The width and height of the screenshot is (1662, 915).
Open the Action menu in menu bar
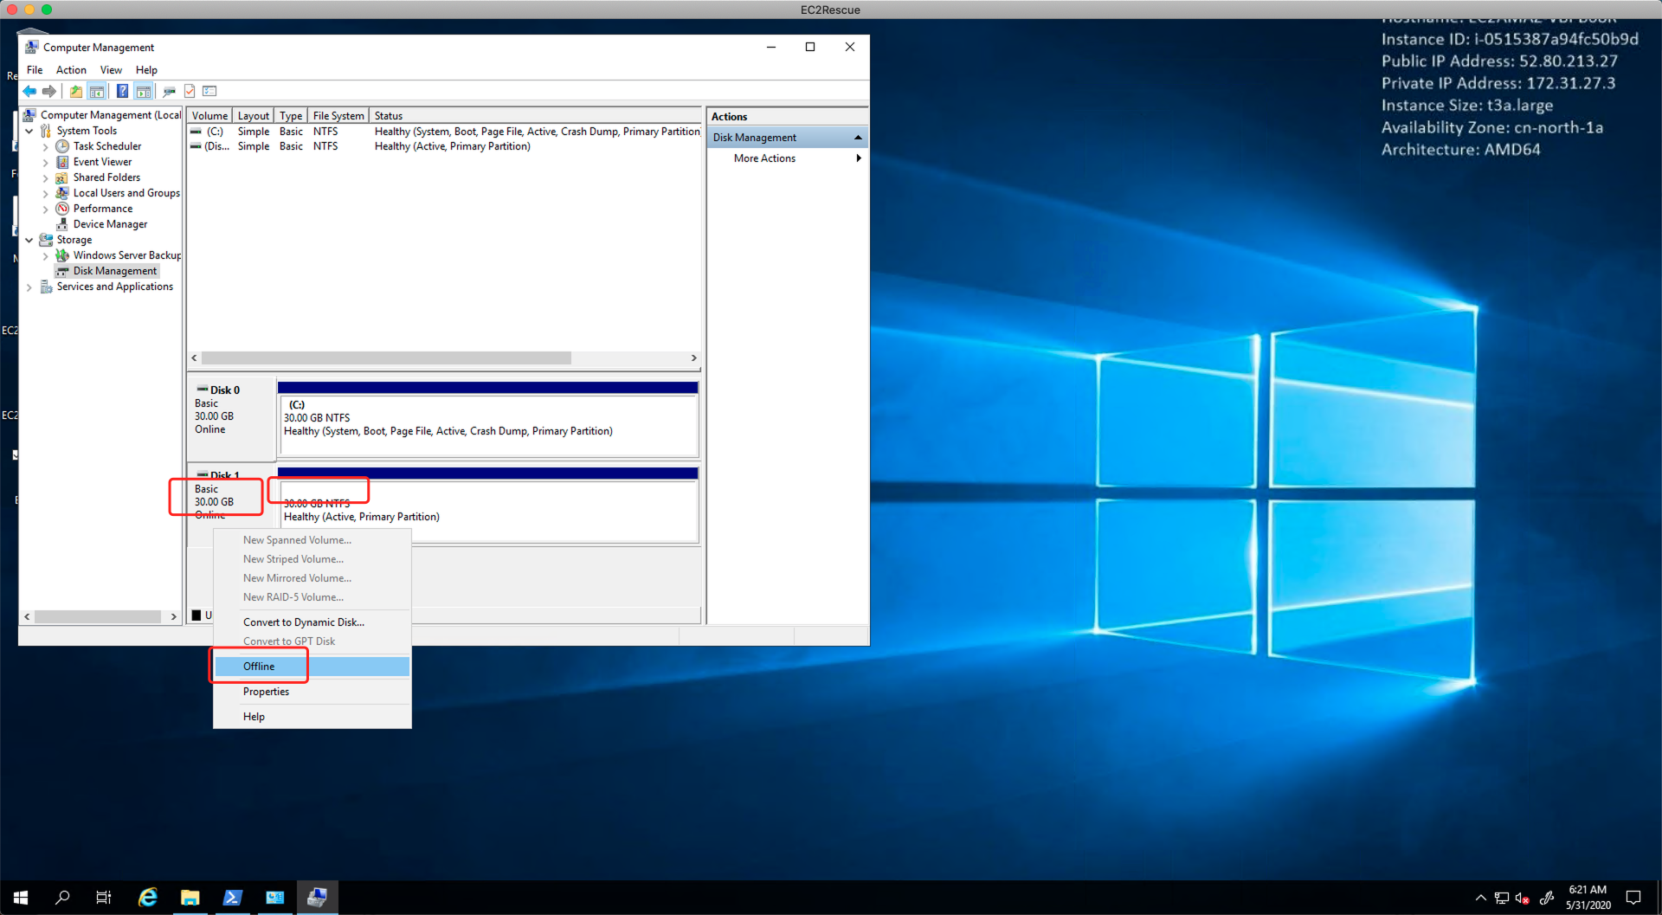pos(71,70)
